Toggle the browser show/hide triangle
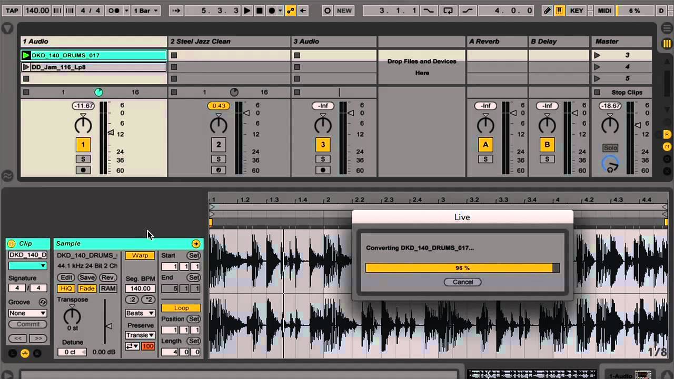The image size is (674, 379). [7, 29]
